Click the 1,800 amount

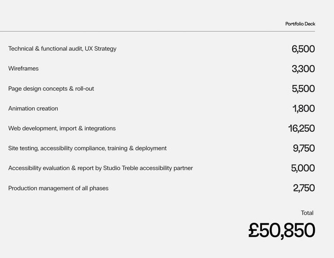point(304,108)
